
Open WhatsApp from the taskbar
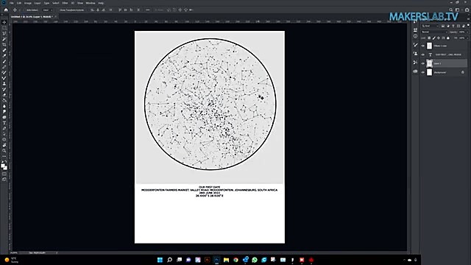[255, 260]
